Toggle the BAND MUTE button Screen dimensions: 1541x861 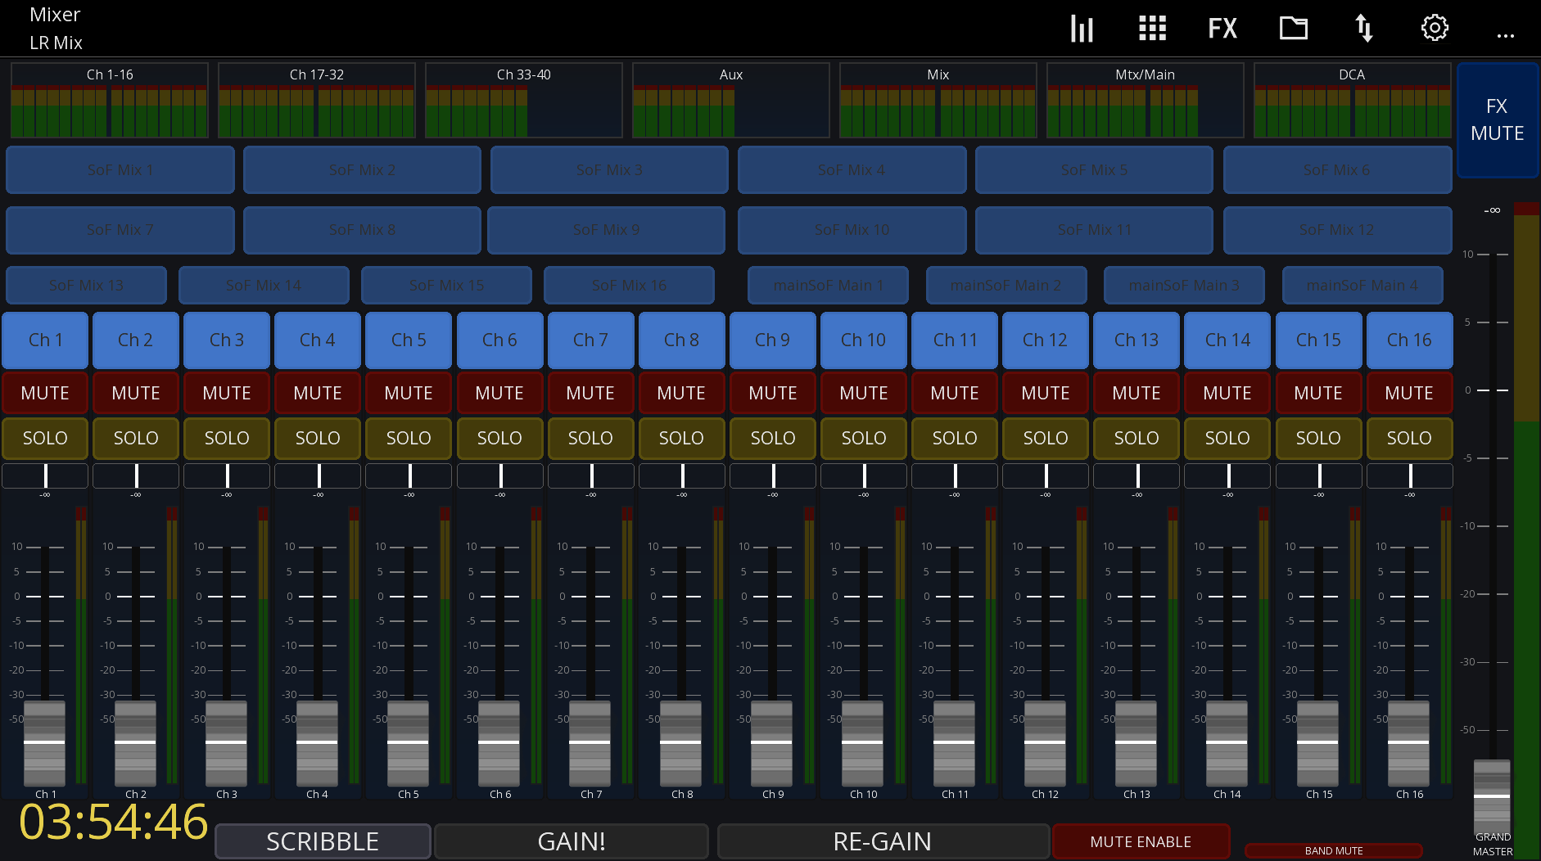[1334, 851]
